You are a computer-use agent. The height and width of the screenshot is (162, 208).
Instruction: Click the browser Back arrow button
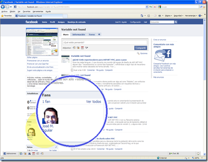3,7
